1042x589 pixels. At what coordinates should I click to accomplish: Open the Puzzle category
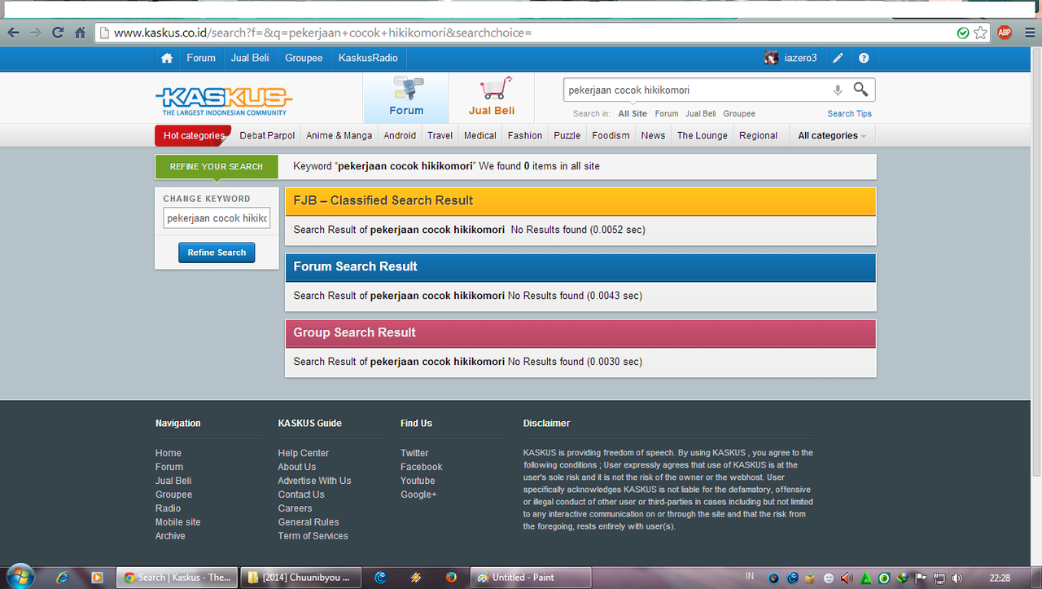click(567, 135)
